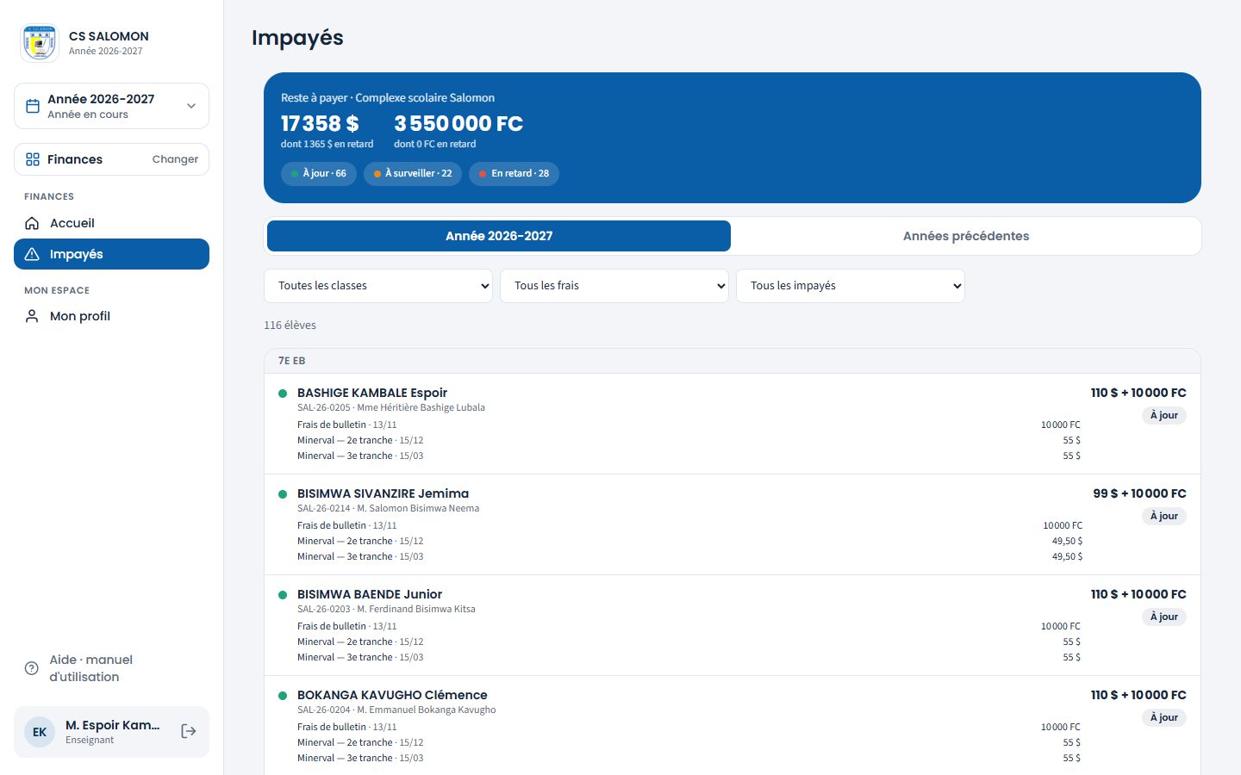Click 99 $ + 10 000 FC amount
This screenshot has width=1241, height=775.
point(1139,493)
